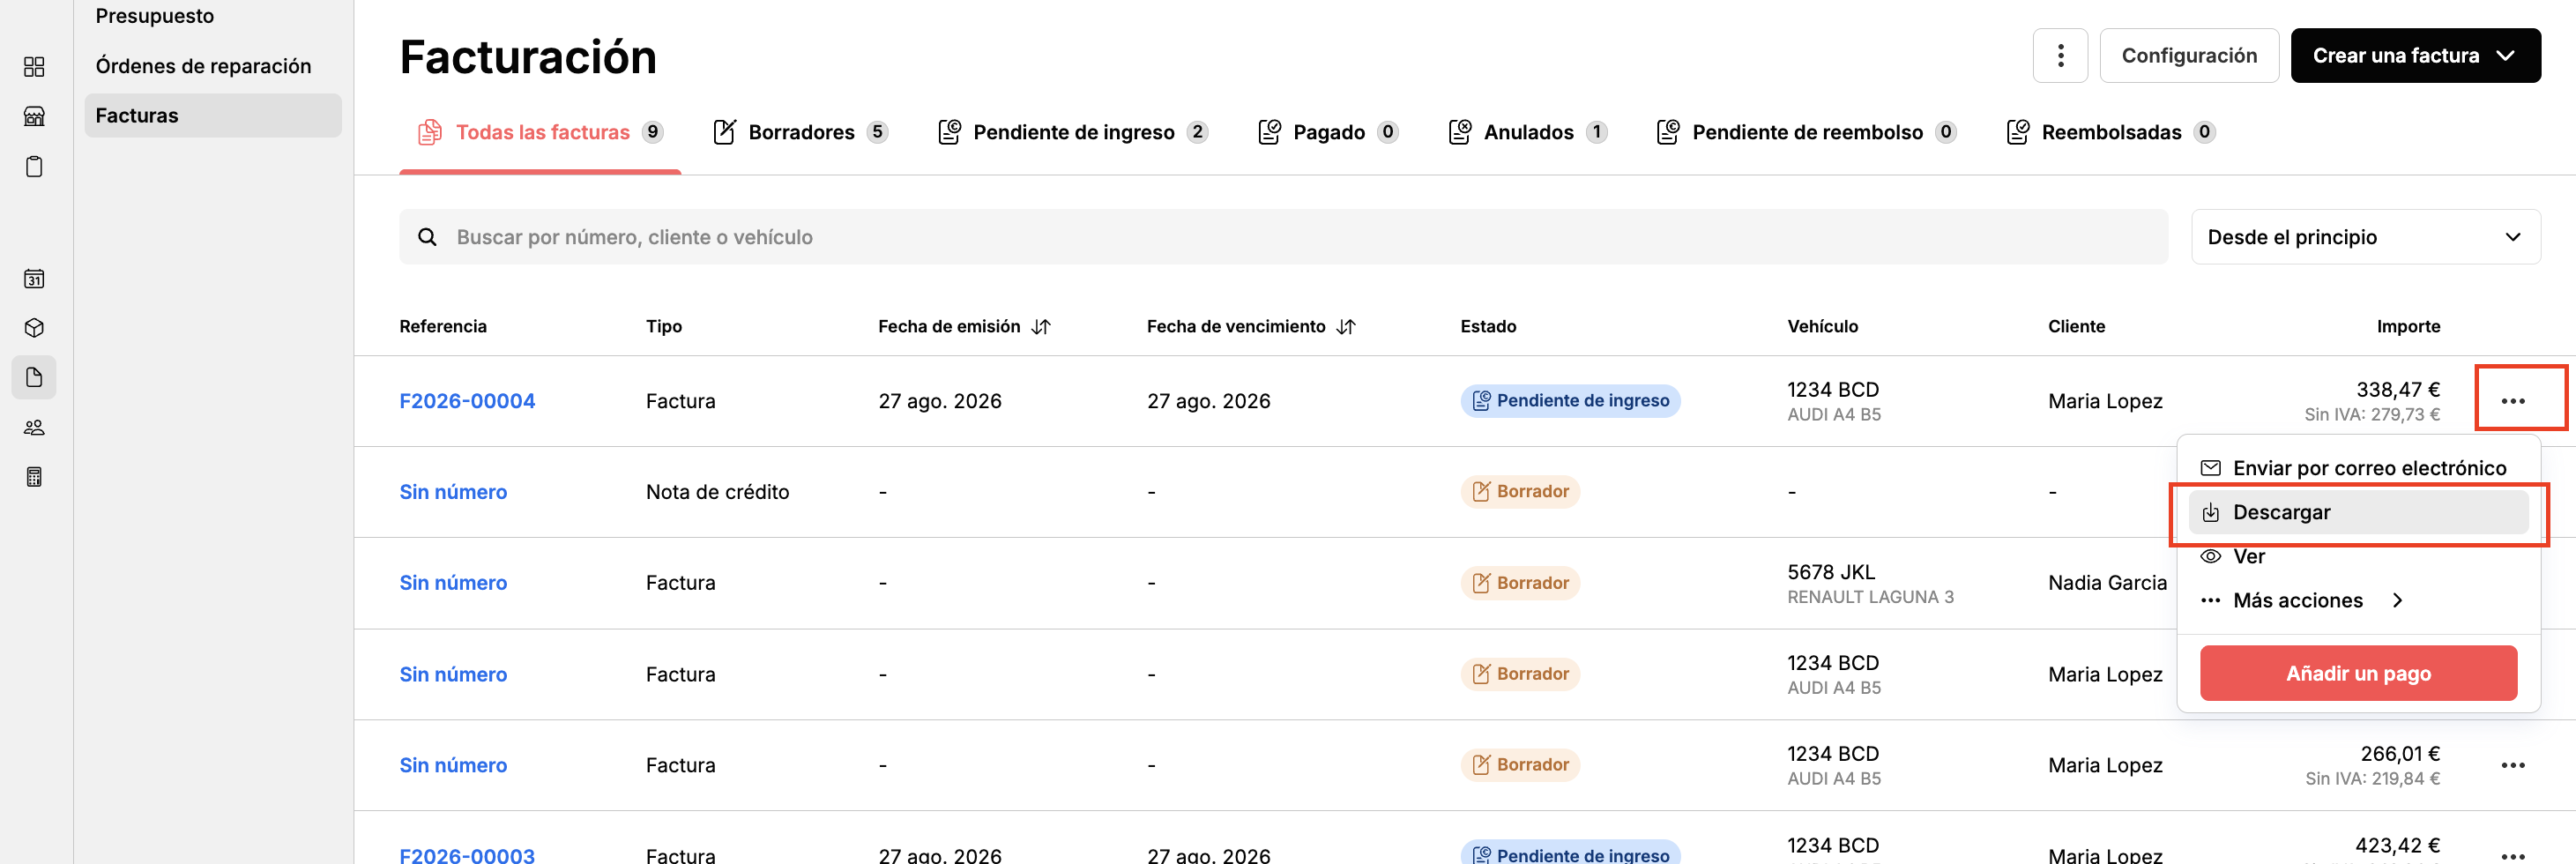This screenshot has height=864, width=2576.
Task: Click the 423,42 € amount
Action: [x=2398, y=845]
